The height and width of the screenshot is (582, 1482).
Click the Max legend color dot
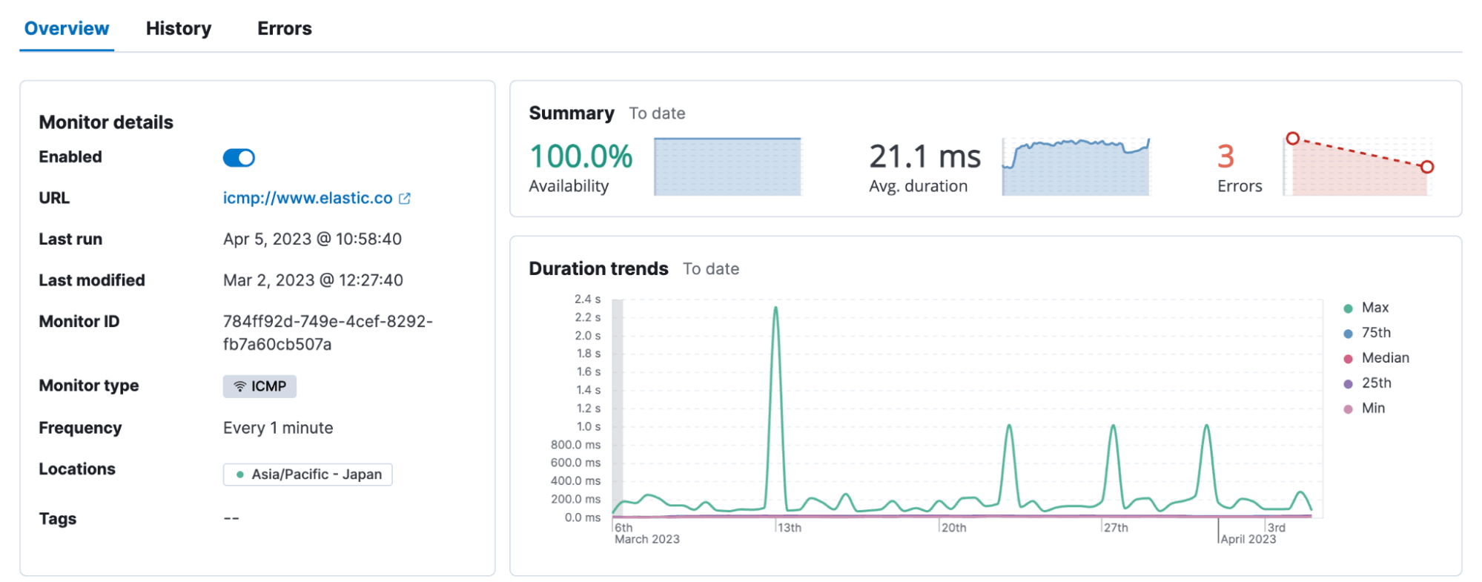click(1348, 308)
